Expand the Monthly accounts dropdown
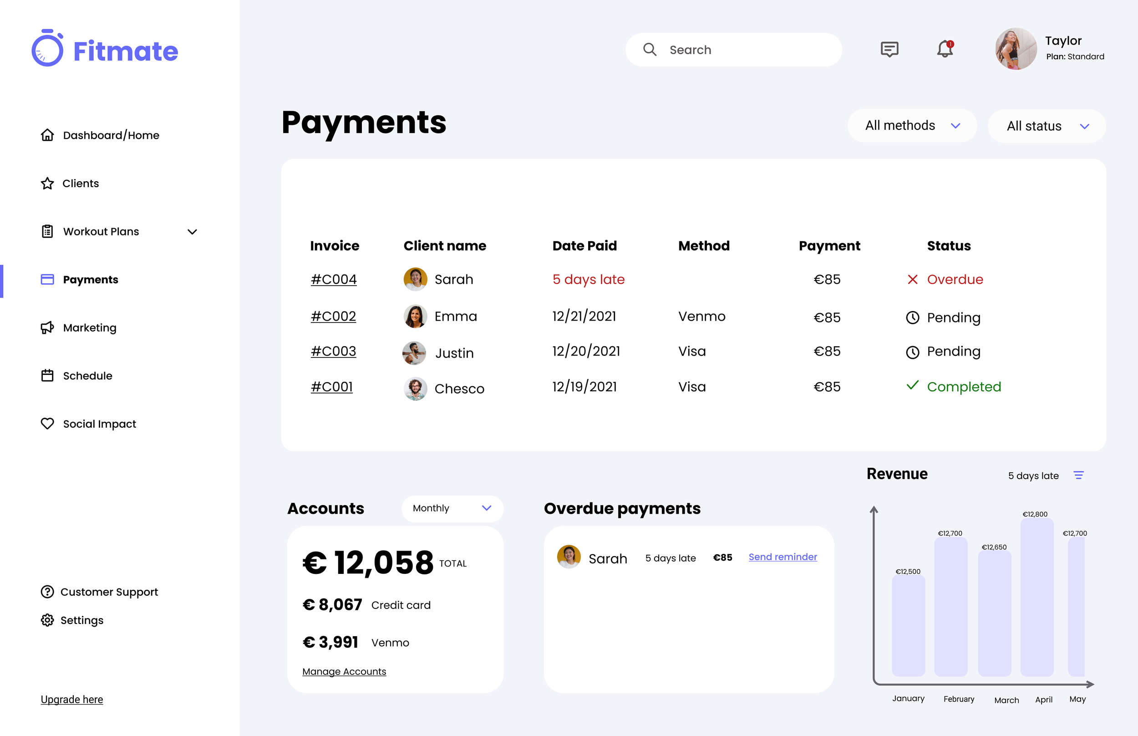Screen dimensions: 1138x736 click(452, 508)
